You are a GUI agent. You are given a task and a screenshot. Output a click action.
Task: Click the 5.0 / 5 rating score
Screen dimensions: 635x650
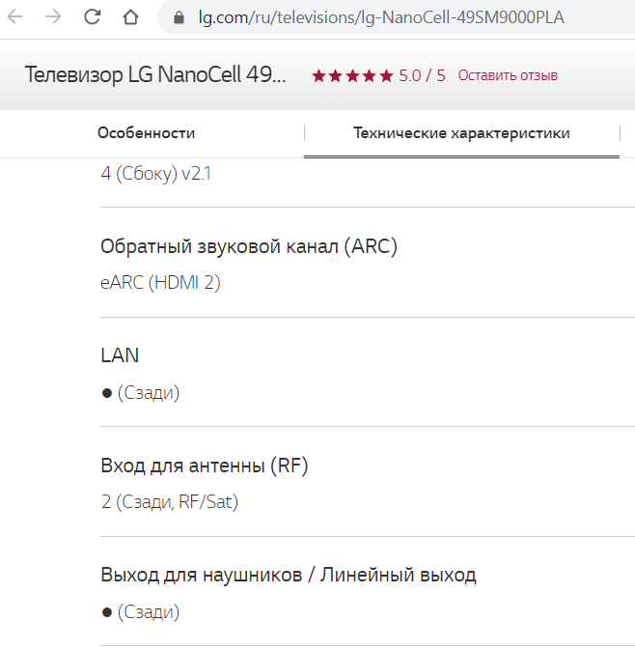422,75
